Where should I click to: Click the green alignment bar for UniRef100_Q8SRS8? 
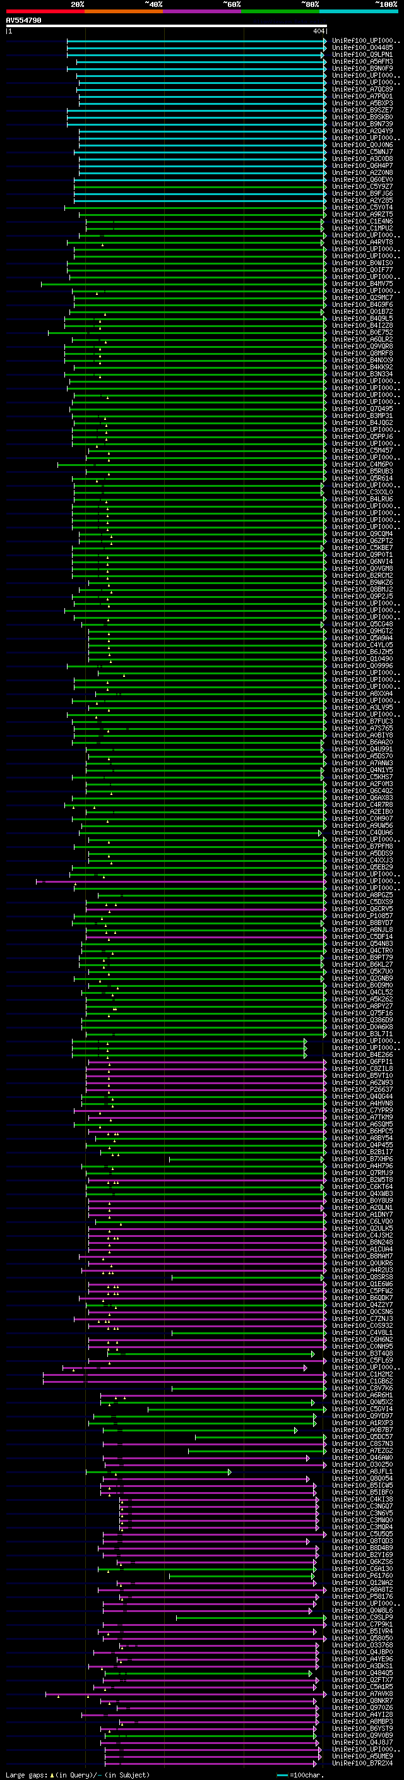pyautogui.click(x=247, y=1277)
